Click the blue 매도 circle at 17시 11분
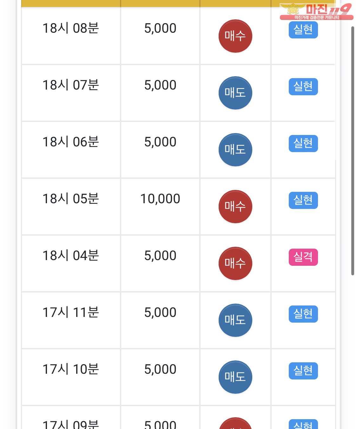The height and width of the screenshot is (429, 357). 235,320
